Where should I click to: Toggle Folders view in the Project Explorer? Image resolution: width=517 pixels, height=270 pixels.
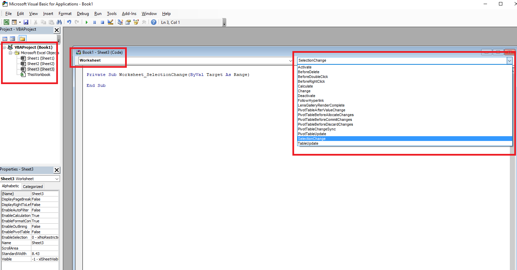pos(22,38)
